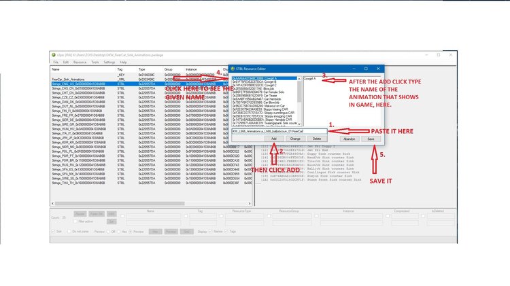The image size is (510, 286).
Task: Select the Strings_GER_DE row
Action: click(x=152, y=120)
